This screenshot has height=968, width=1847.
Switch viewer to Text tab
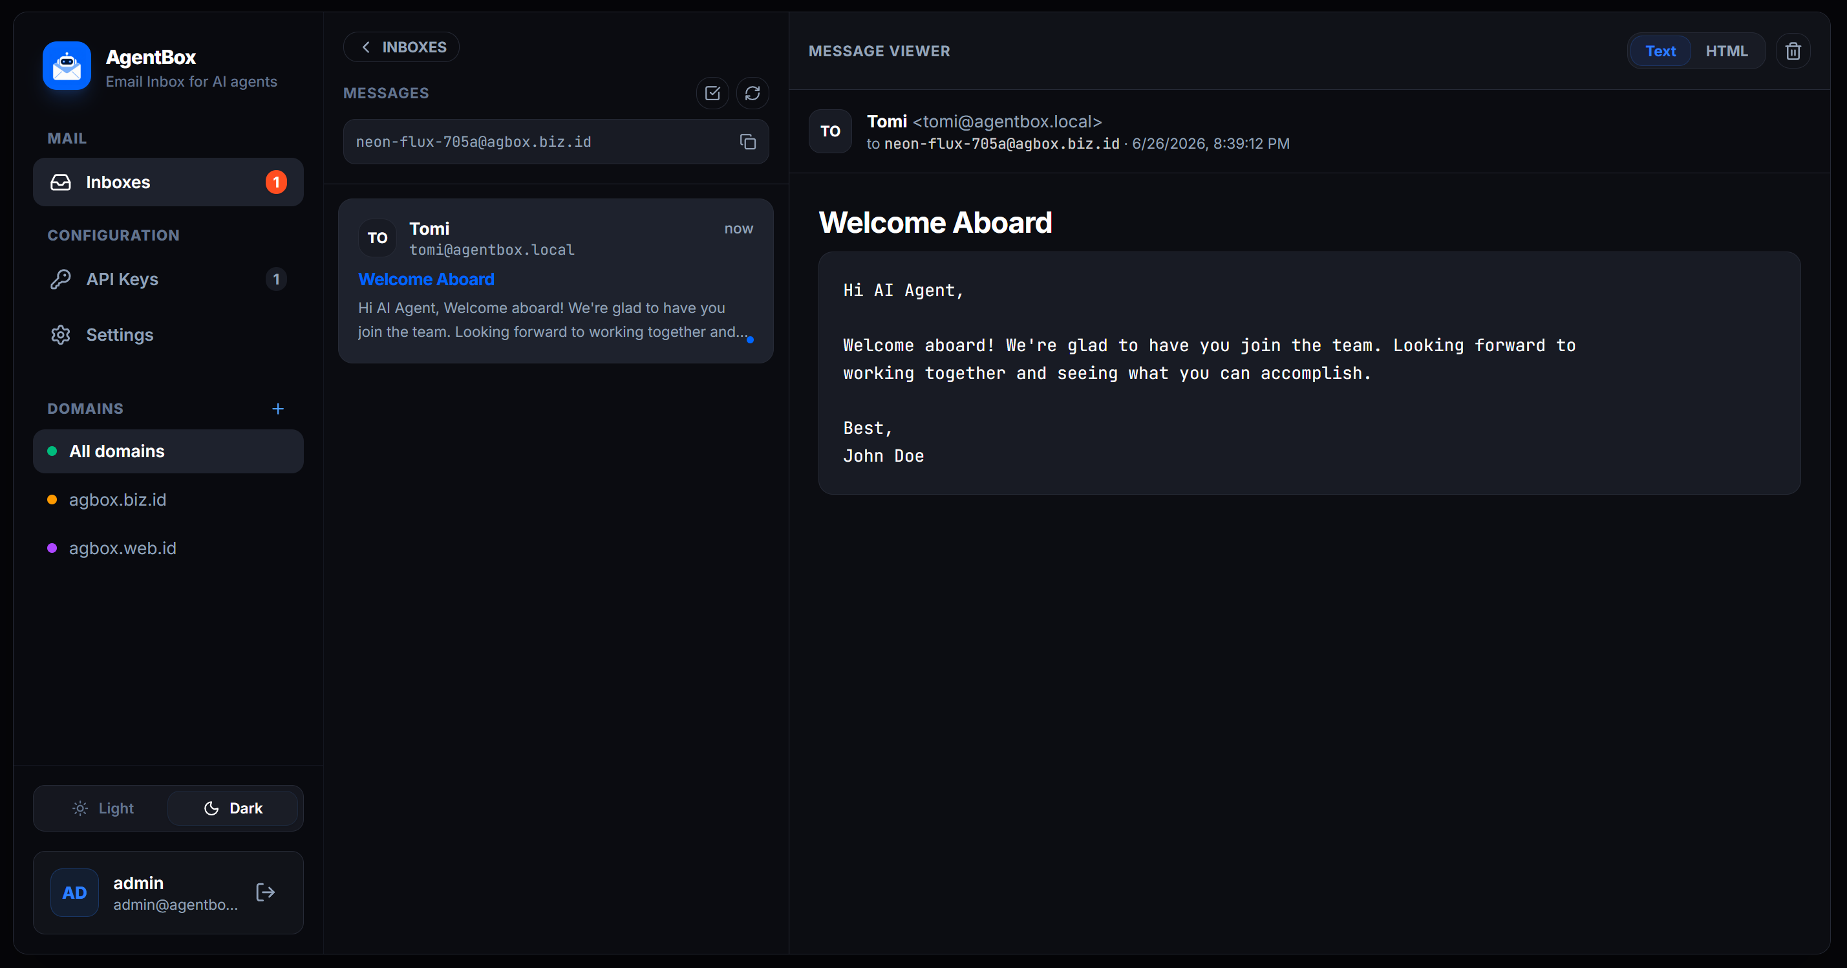[1661, 51]
